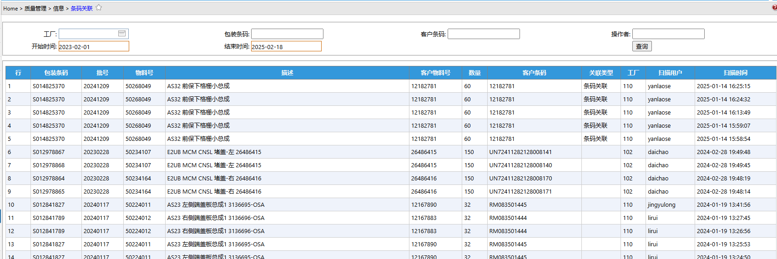Sort by 关联类型 column header
The height and width of the screenshot is (259, 777).
pyautogui.click(x=601, y=73)
